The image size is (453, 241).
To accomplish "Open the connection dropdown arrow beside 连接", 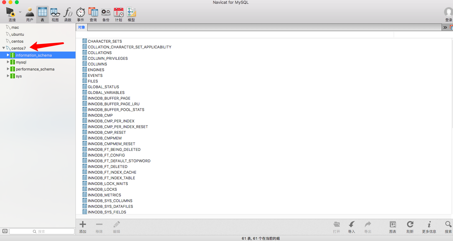I will coord(20,12).
